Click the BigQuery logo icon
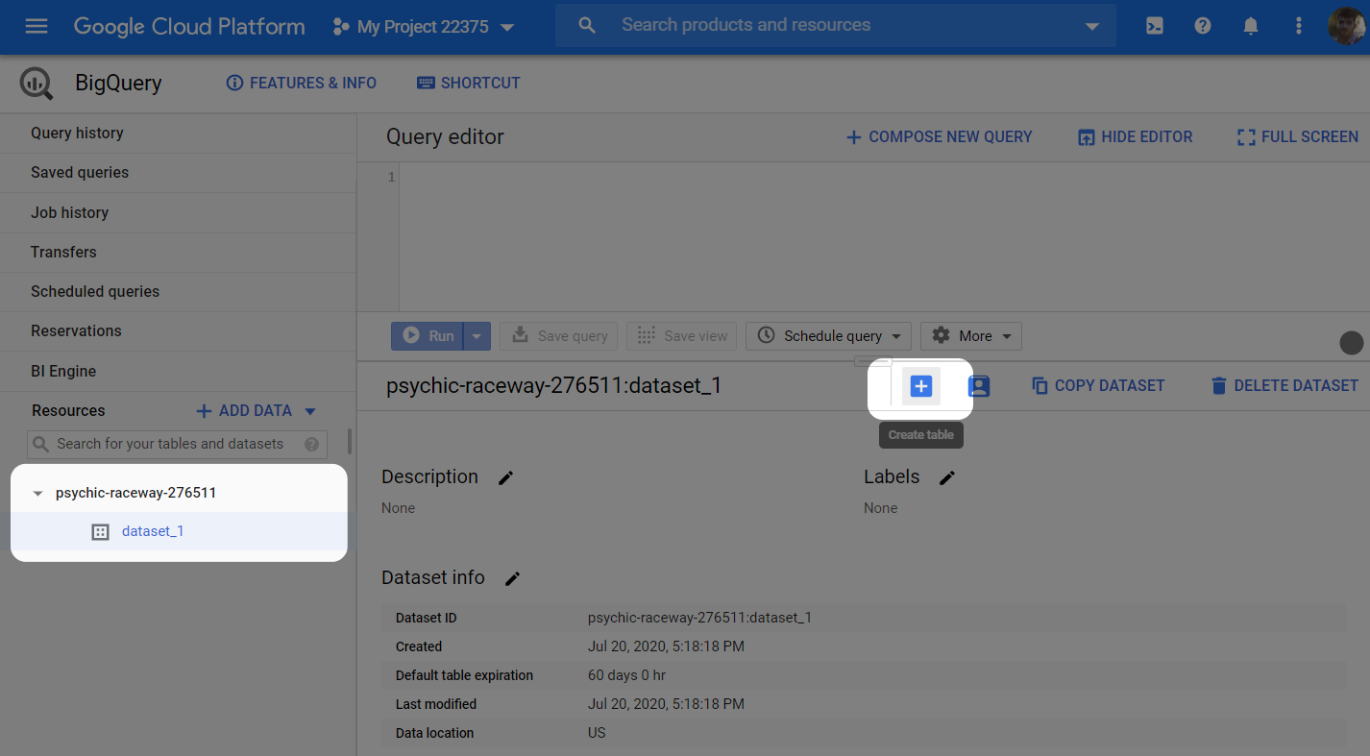Image resolution: width=1370 pixels, height=756 pixels. (37, 84)
